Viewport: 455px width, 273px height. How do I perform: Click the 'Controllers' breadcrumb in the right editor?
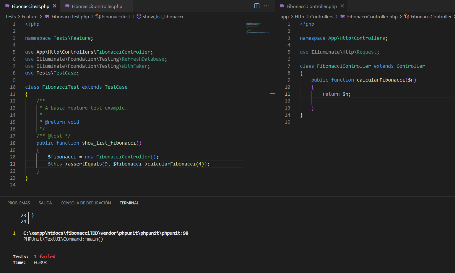coord(321,17)
